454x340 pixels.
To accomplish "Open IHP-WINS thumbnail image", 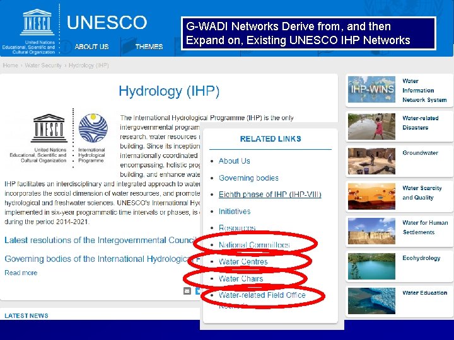I will (371, 89).
